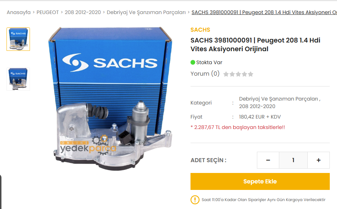
Task: Click Debriyaj Ve Şanzıman Parçaları category value
Action: click(x=279, y=99)
